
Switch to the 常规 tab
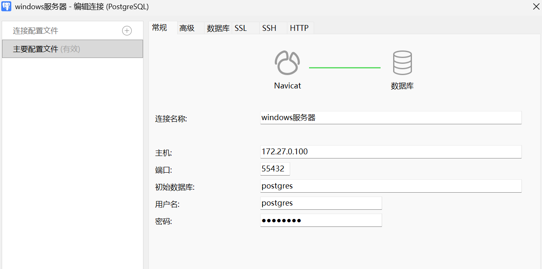click(x=163, y=28)
